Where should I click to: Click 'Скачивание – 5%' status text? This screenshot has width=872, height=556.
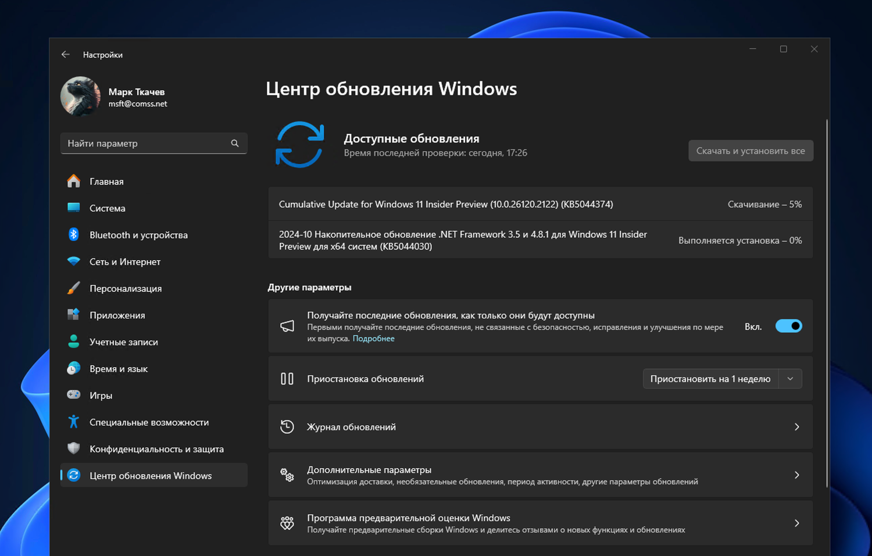pos(764,204)
